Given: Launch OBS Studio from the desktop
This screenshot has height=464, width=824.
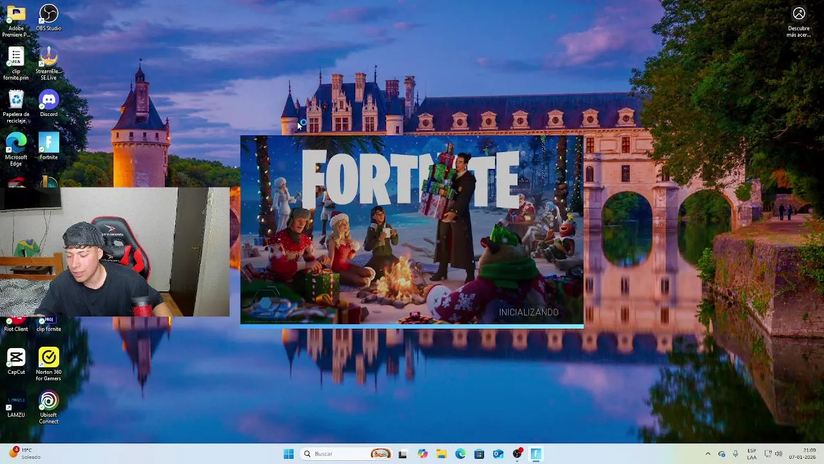Looking at the screenshot, I should coord(49,18).
